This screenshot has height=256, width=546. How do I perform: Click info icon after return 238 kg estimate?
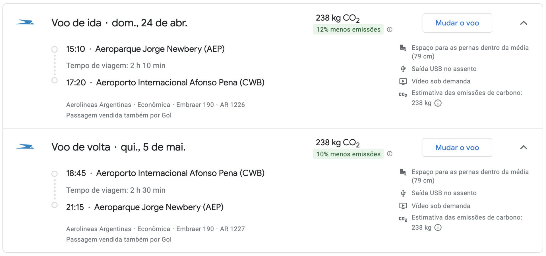[x=438, y=227]
